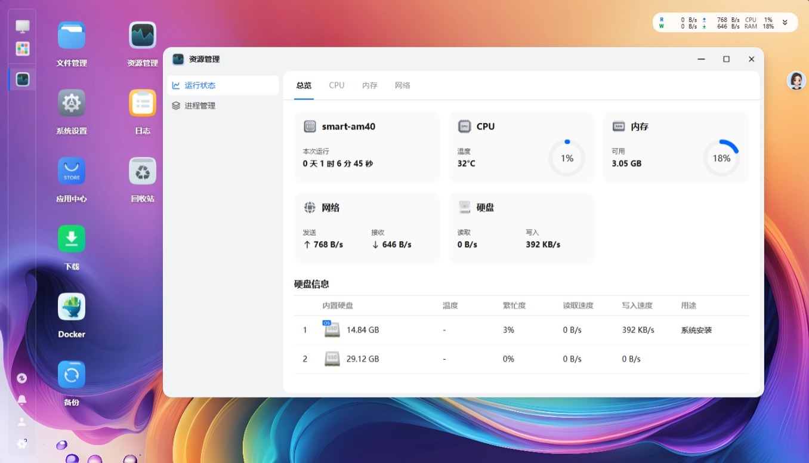
Task: Click the memory 18% usage ring
Action: 721,158
